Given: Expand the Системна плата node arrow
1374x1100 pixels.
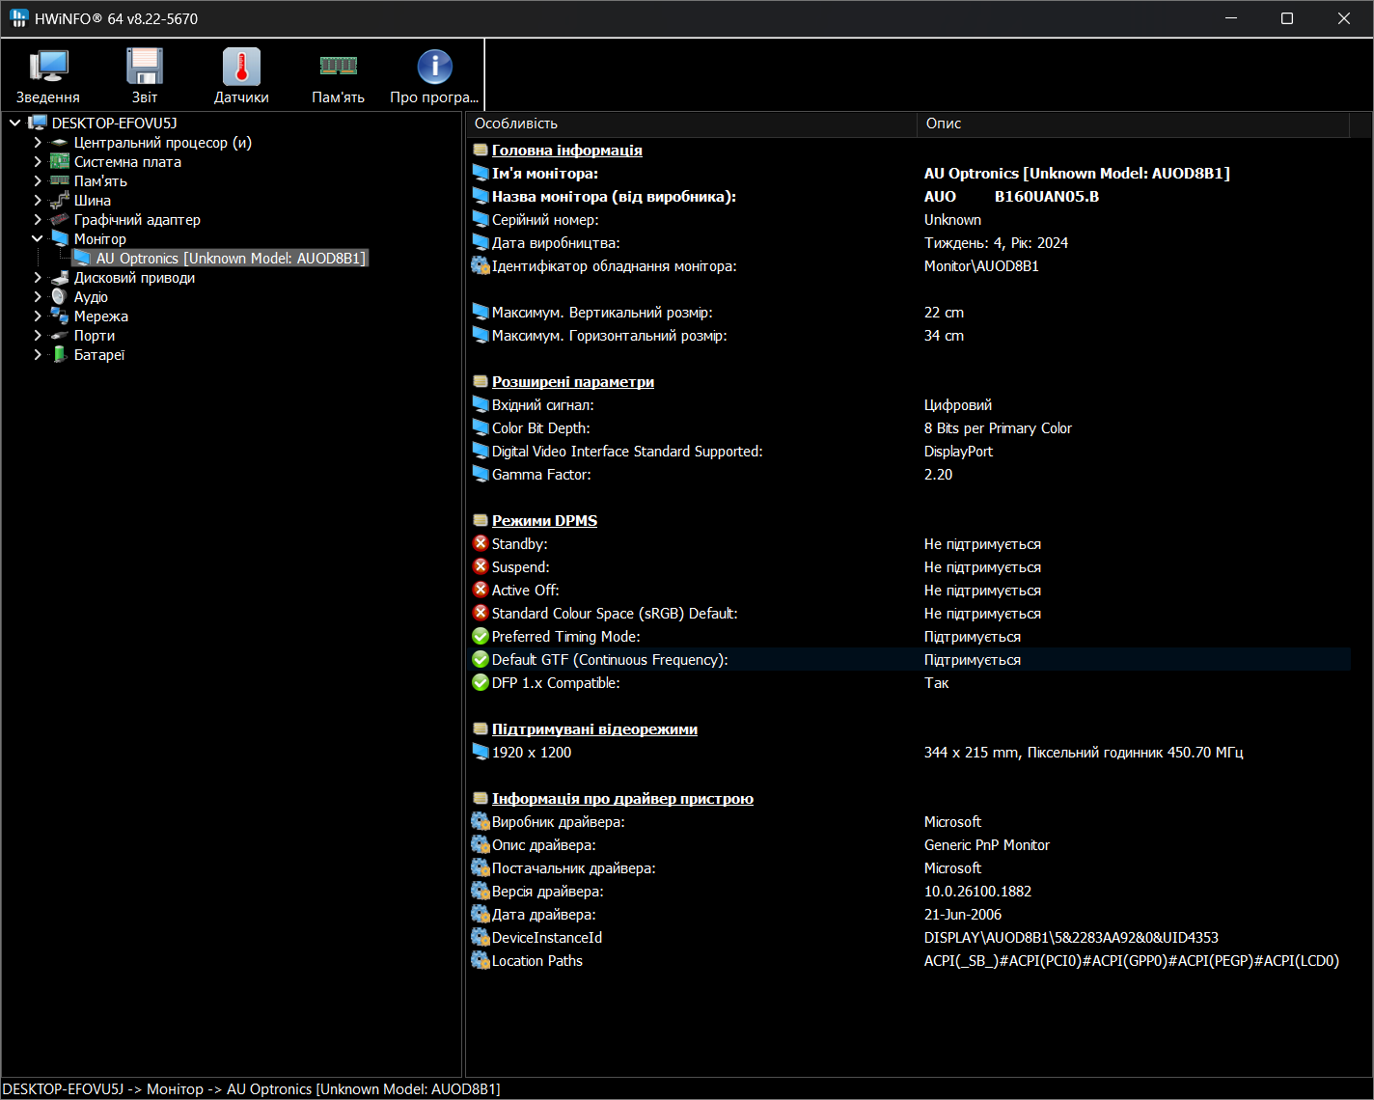Looking at the screenshot, I should (x=38, y=162).
